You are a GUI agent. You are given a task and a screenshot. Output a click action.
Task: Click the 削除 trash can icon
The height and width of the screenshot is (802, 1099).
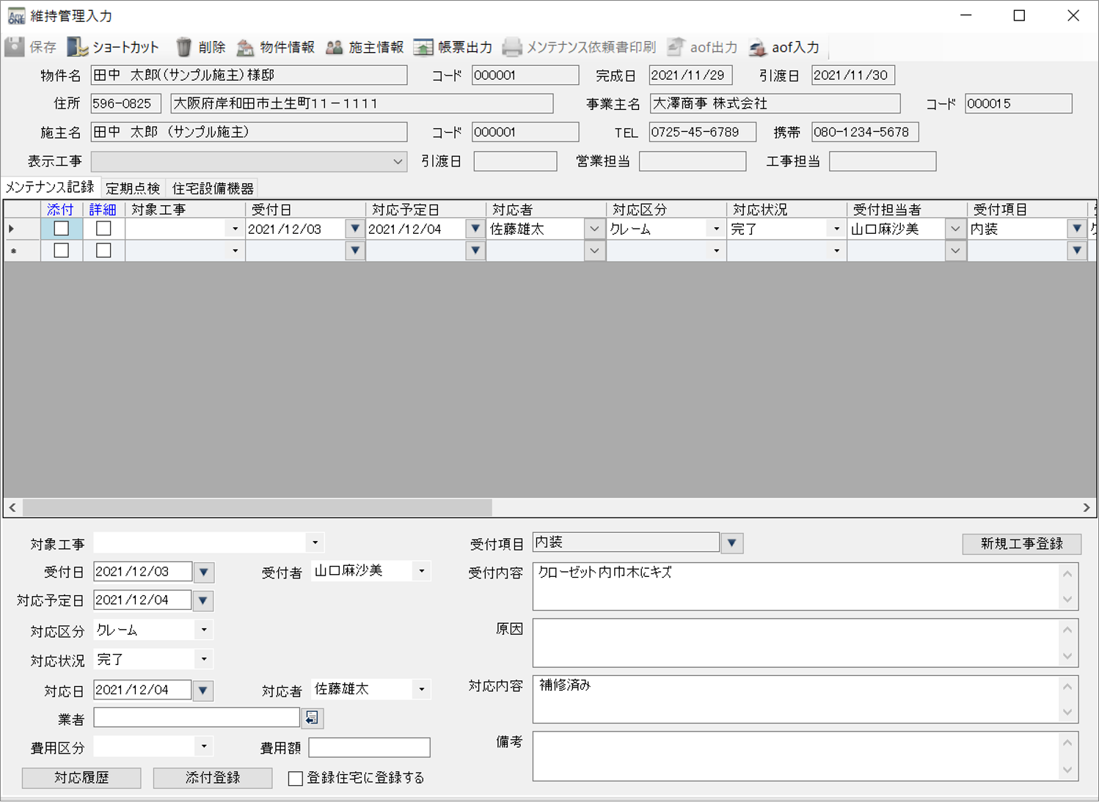[183, 48]
